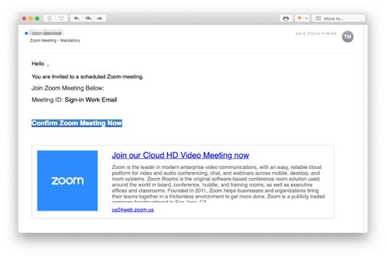Forward the email with forward arrow
Screen dimensions: 386x257
coord(100,19)
